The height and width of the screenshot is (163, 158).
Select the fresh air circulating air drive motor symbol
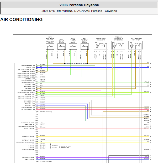[x=118, y=45]
